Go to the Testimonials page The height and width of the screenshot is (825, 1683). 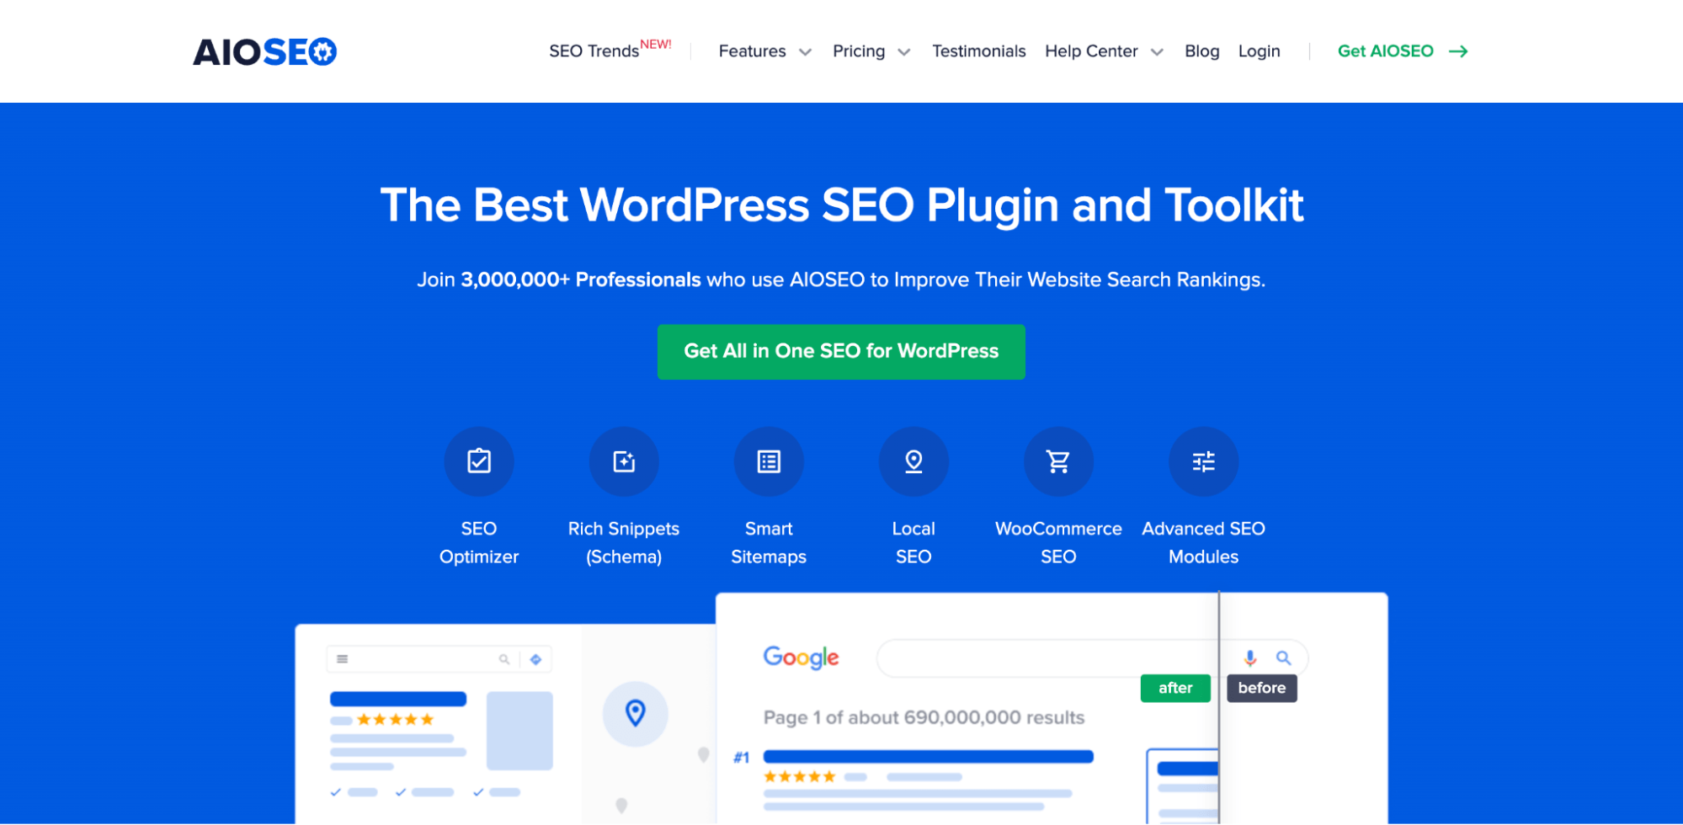978,51
